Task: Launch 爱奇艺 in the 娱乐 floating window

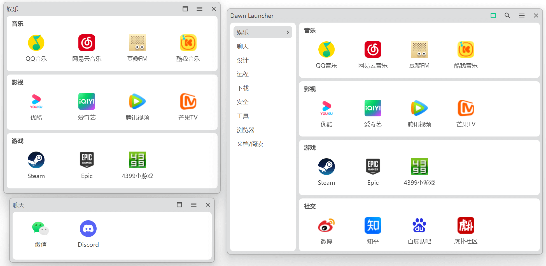Action: (x=87, y=107)
